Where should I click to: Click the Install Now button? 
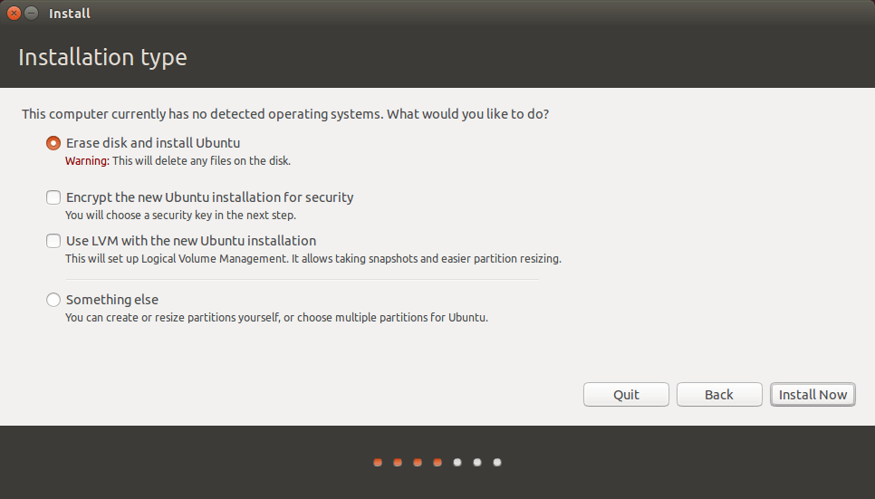812,395
